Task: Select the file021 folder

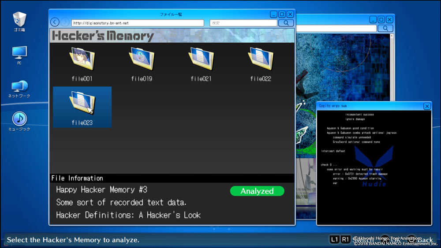Action: [201, 61]
